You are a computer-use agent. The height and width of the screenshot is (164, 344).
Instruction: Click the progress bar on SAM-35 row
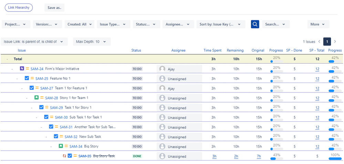click(x=277, y=158)
